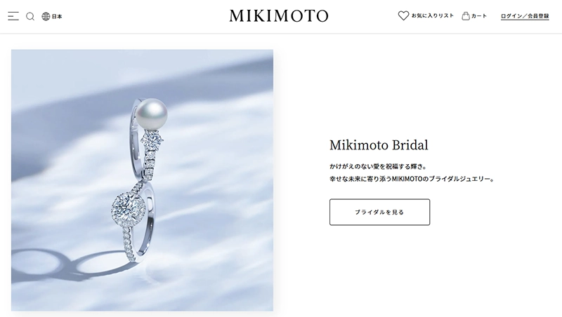Open the カート cart label

click(x=479, y=16)
